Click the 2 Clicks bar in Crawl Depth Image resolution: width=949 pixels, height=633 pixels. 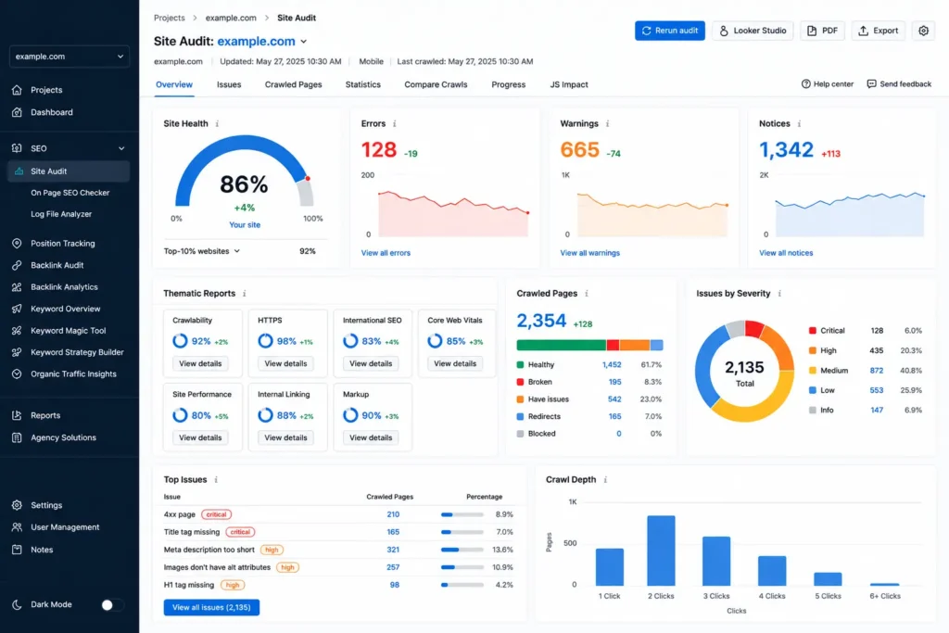(x=661, y=551)
